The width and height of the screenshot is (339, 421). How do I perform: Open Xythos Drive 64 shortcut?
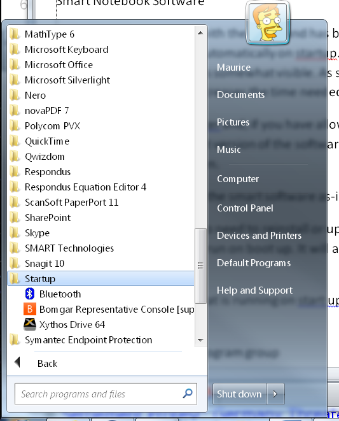point(101,325)
